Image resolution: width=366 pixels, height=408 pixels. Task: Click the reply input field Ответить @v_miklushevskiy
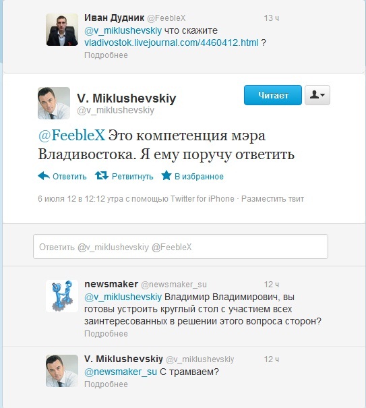pos(181,246)
